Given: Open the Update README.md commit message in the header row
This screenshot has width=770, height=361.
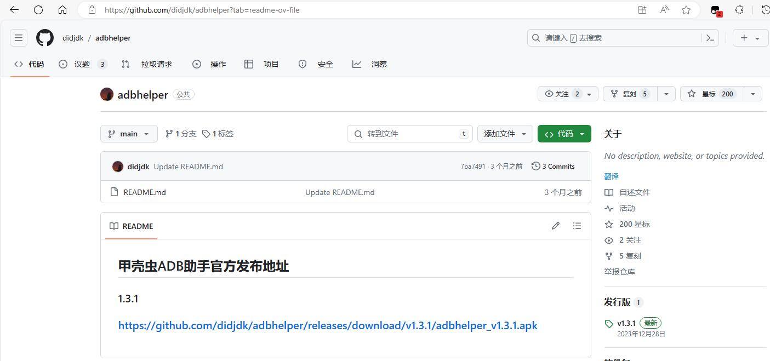Looking at the screenshot, I should (189, 167).
